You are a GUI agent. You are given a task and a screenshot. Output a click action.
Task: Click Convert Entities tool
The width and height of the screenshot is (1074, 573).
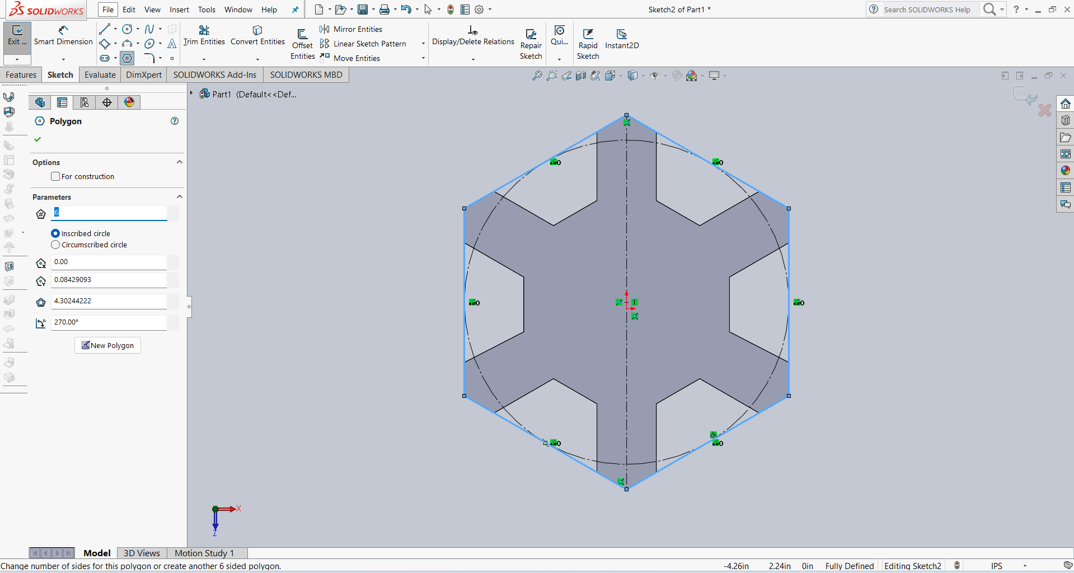[257, 35]
